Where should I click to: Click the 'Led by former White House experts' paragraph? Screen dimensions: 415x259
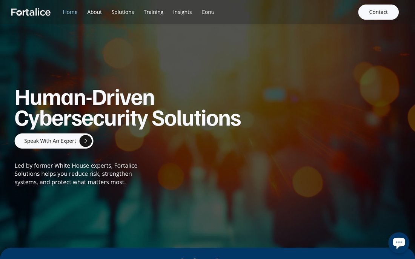point(76,174)
